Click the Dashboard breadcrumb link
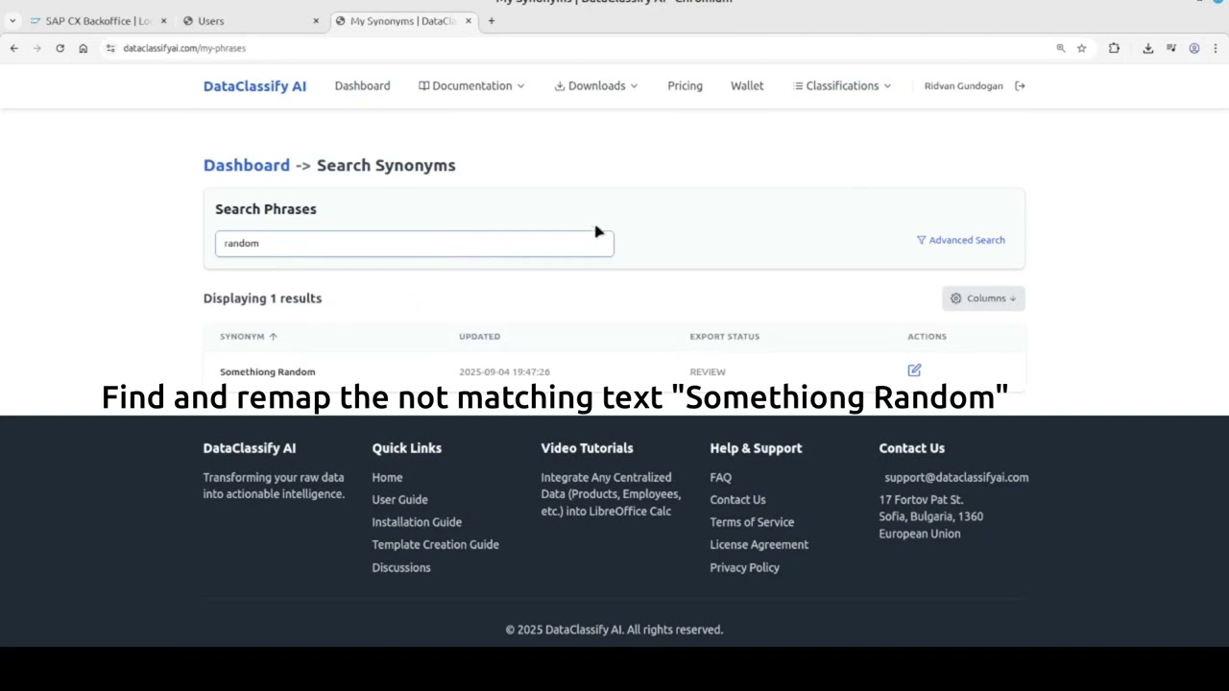 pos(246,165)
